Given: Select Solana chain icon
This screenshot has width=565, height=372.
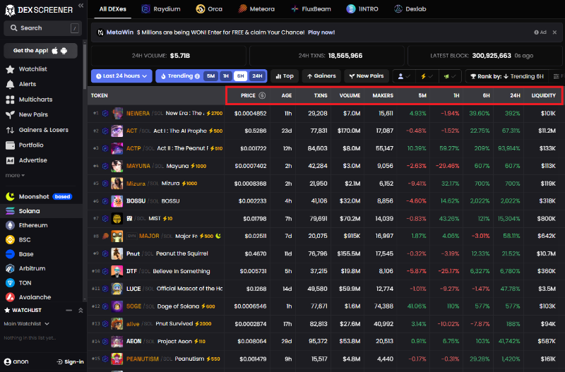Looking at the screenshot, I should [x=10, y=211].
